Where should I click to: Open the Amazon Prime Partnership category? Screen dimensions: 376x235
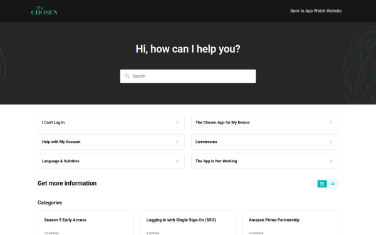click(x=290, y=223)
